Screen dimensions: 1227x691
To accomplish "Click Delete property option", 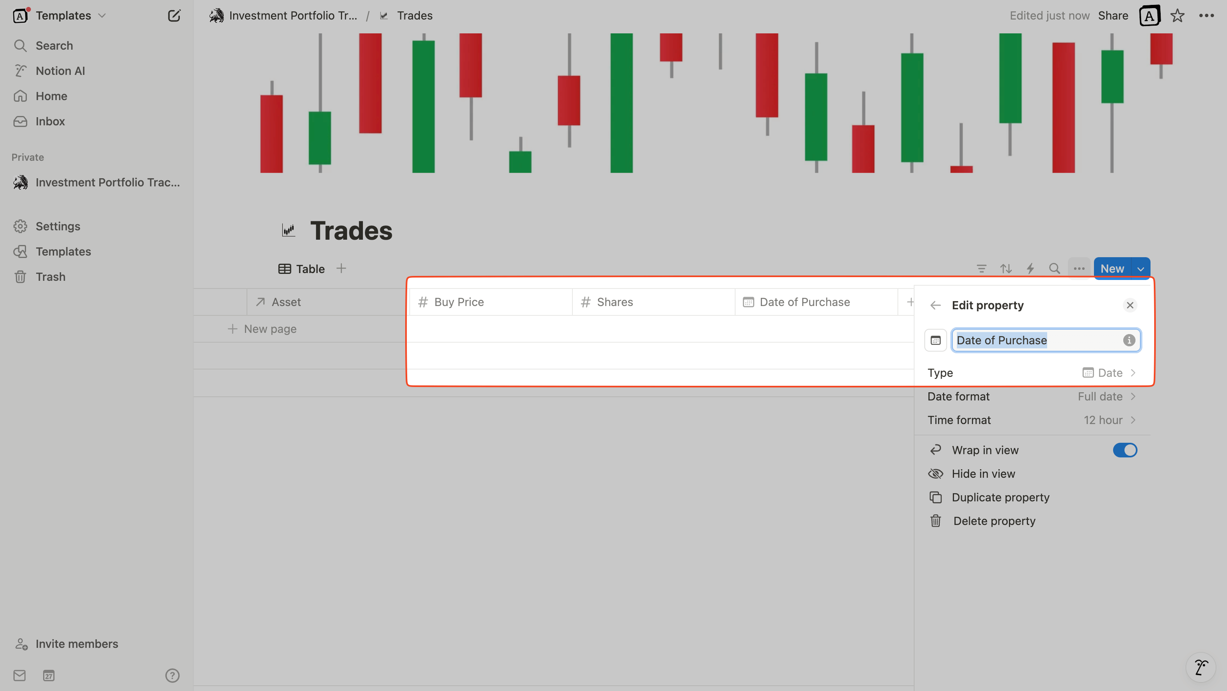I will pos(994,521).
